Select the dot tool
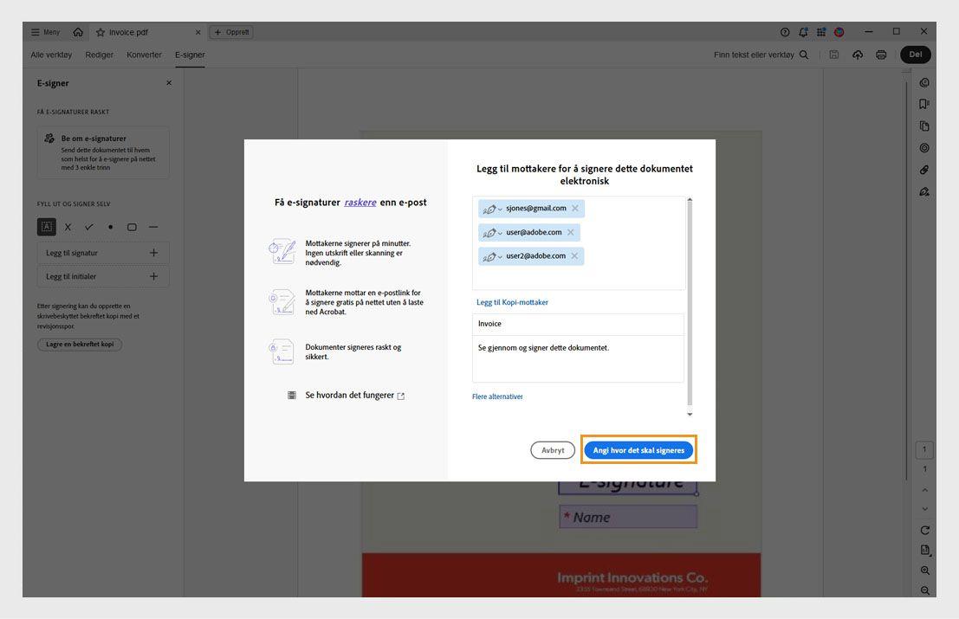The height and width of the screenshot is (619, 959). pos(110,228)
